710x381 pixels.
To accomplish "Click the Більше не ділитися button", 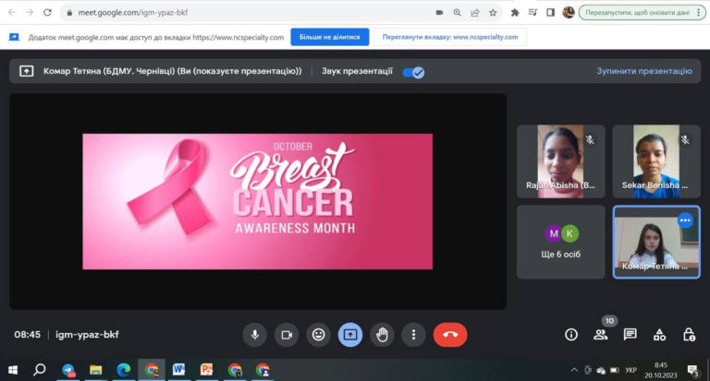I will click(324, 37).
